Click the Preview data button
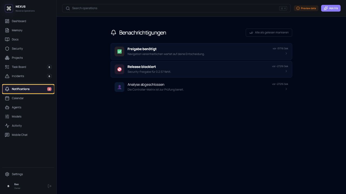 pyautogui.click(x=306, y=8)
